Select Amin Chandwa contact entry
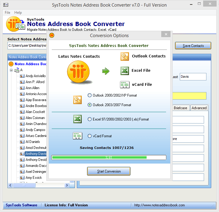The height and width of the screenshot is (212, 219). 36,124
